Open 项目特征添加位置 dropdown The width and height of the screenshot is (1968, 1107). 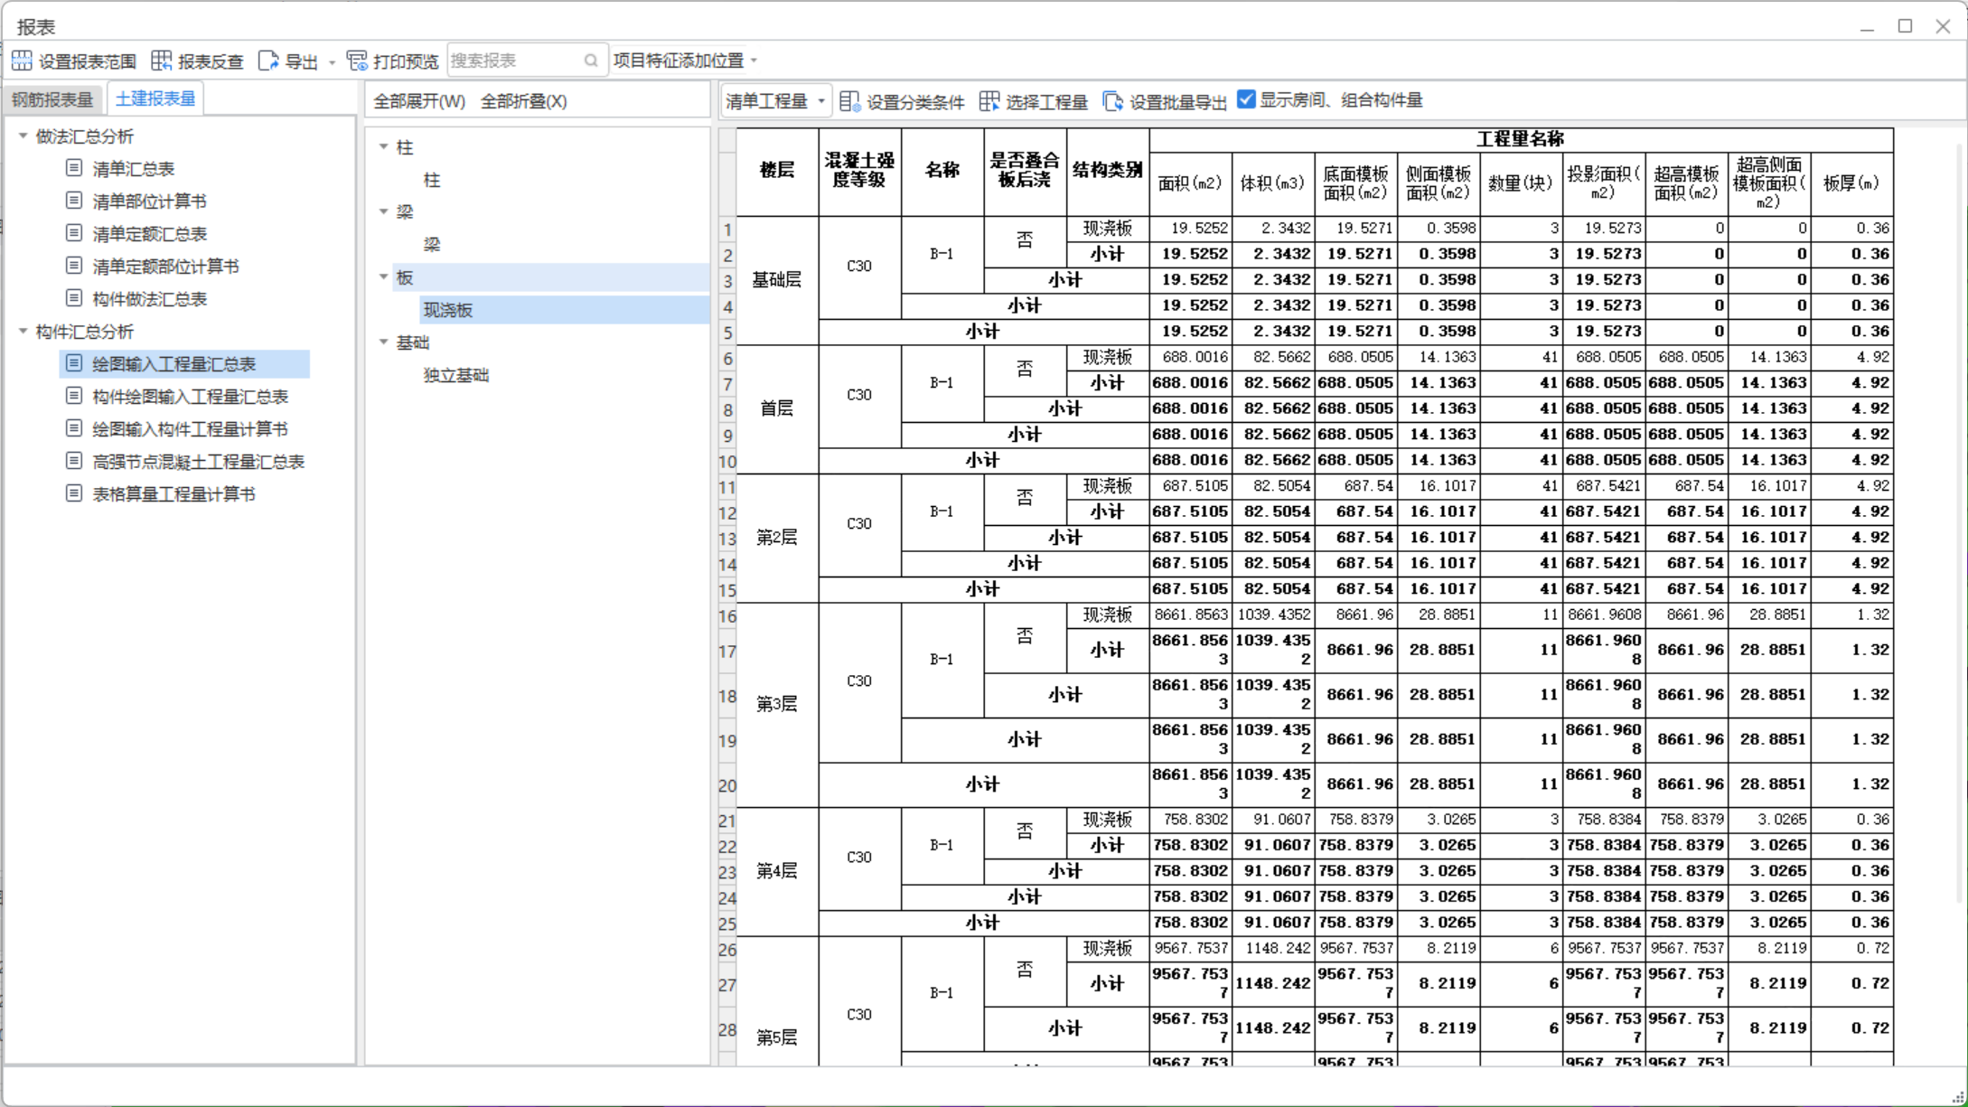(x=686, y=61)
